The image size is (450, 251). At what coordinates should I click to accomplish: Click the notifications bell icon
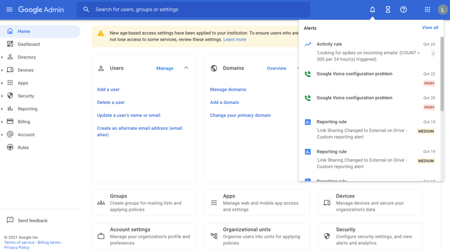pos(372,10)
